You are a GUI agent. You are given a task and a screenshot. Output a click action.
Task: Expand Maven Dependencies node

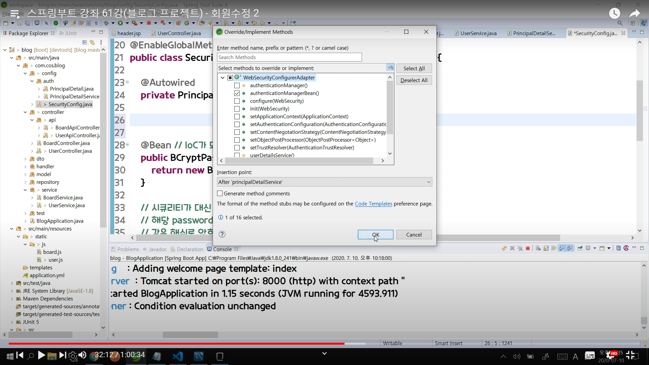point(12,299)
